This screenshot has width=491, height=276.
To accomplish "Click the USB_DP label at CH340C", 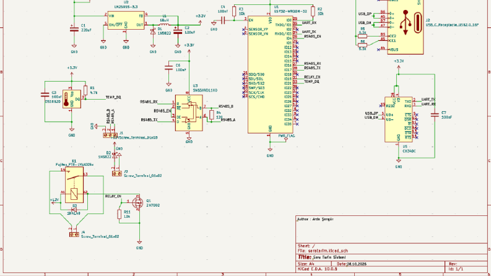I will tap(372, 113).
